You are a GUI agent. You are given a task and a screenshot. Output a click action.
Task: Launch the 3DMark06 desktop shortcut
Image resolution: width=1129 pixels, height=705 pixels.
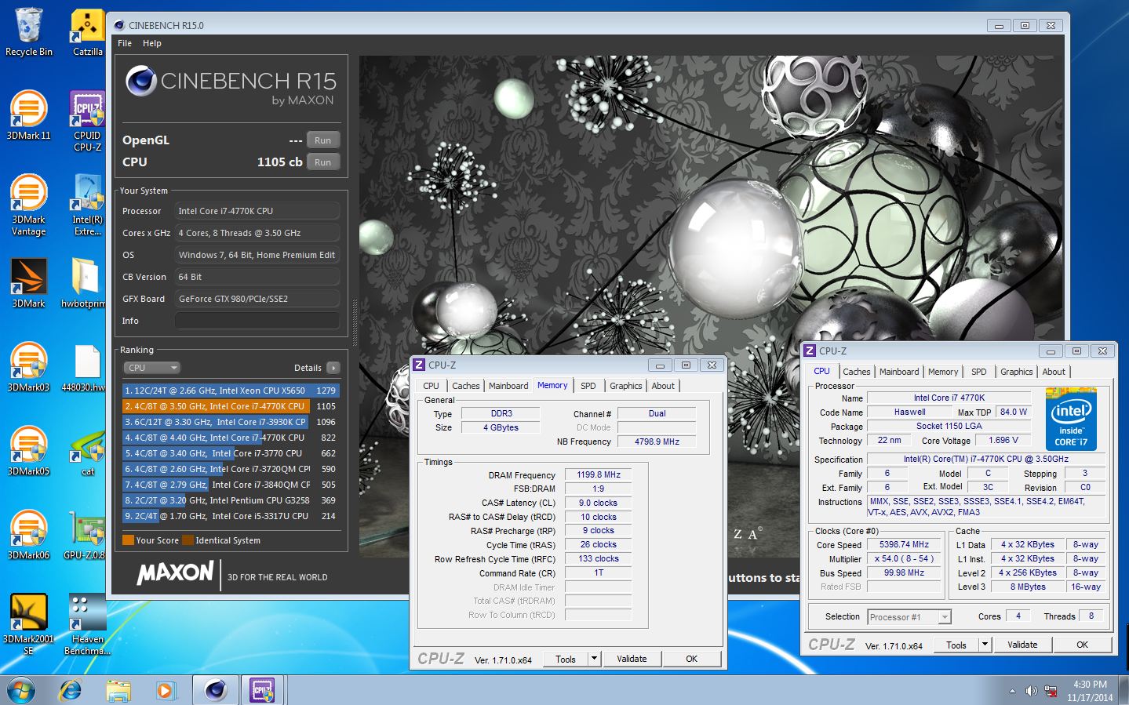tap(28, 535)
